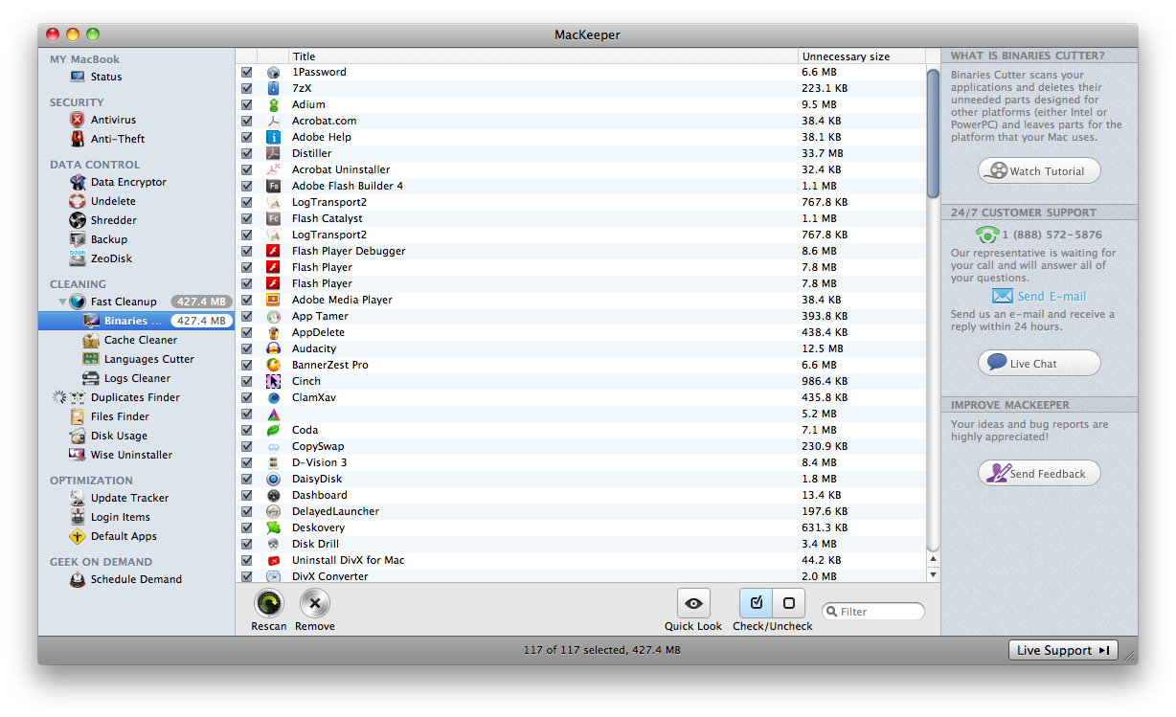
Task: Click the Remove X icon
Action: (x=315, y=603)
